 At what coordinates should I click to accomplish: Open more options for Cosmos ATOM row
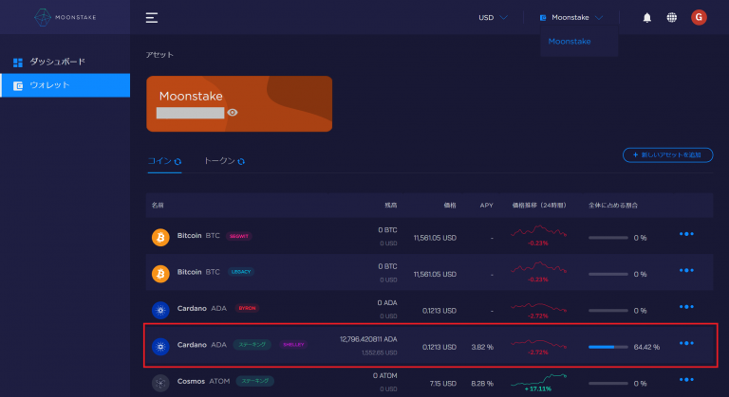686,379
